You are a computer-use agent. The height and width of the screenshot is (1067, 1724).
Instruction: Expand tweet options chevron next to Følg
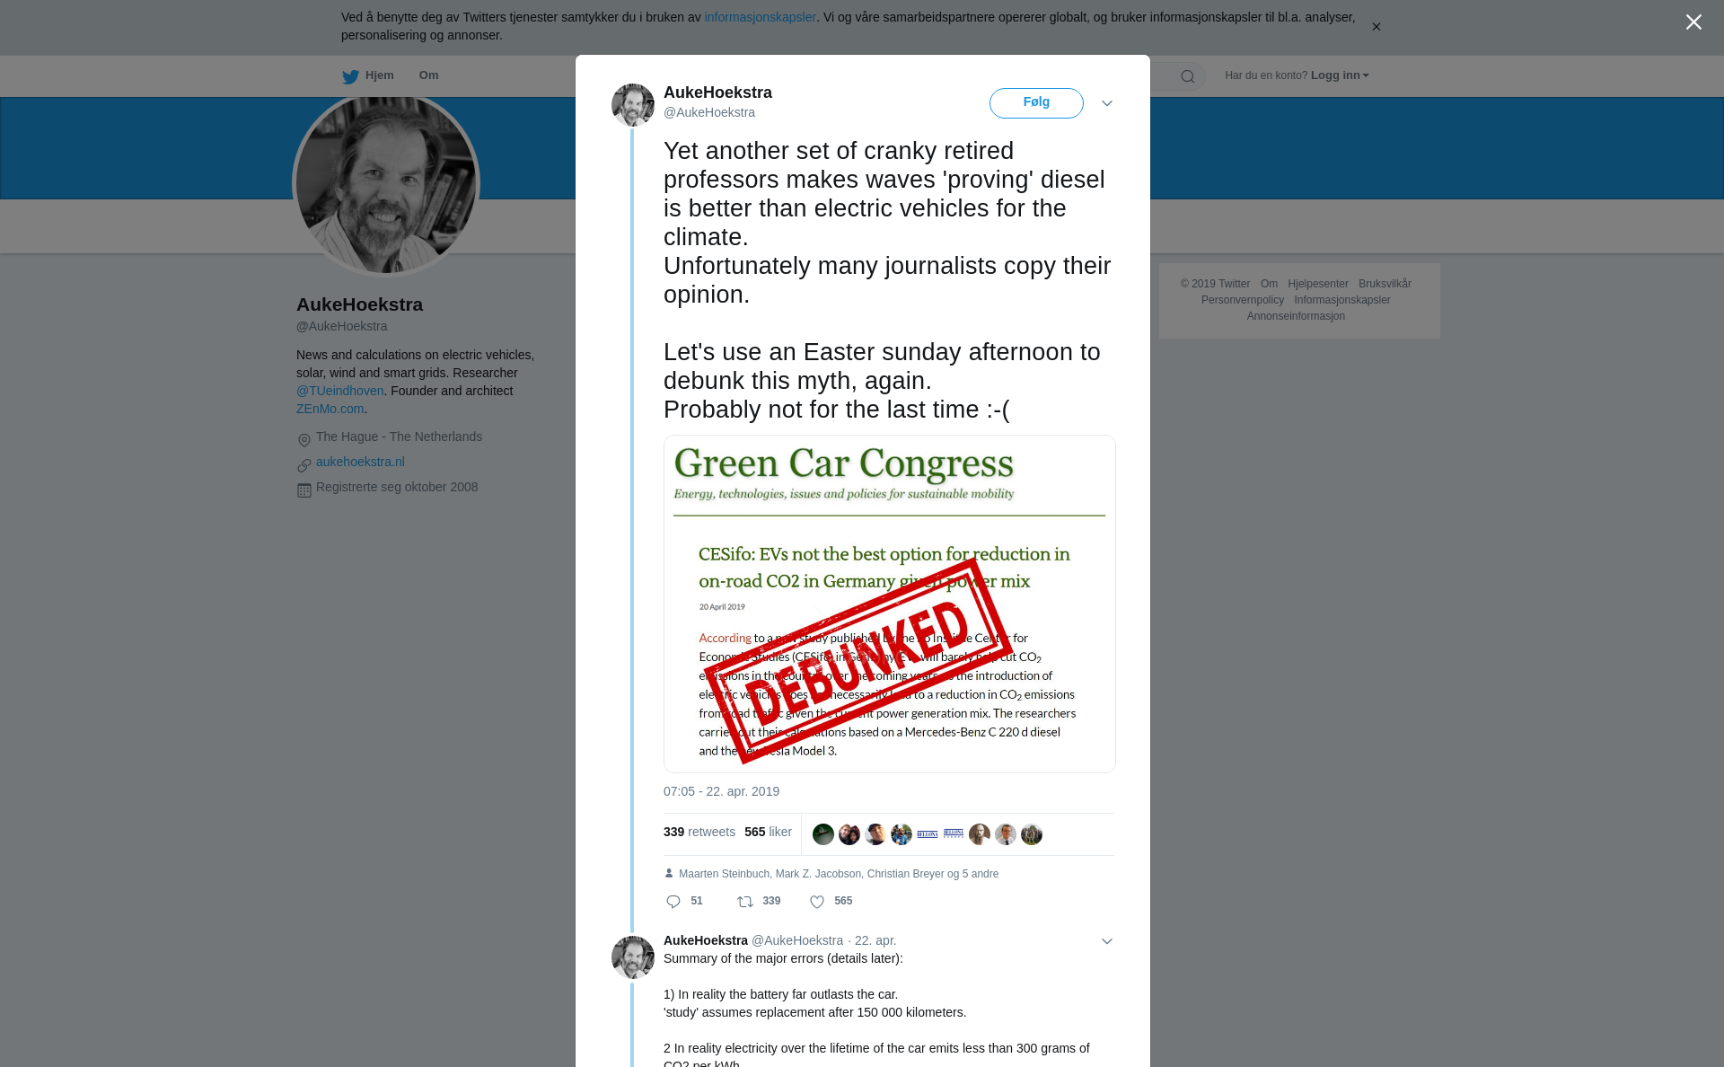1107,103
